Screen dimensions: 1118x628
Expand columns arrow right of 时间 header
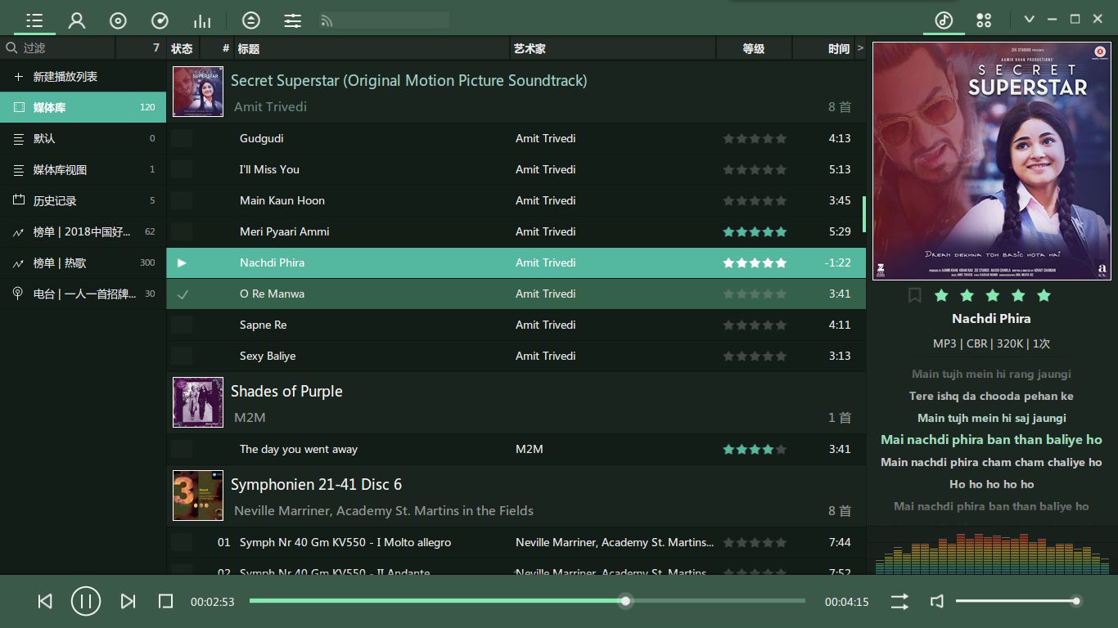[x=860, y=48]
